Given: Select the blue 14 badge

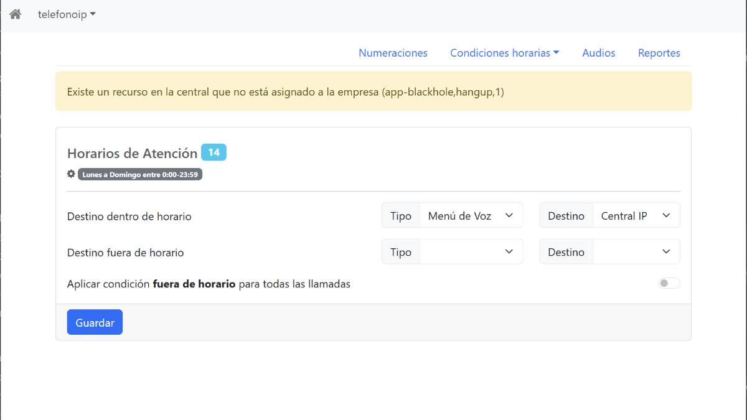Looking at the screenshot, I should [x=214, y=152].
